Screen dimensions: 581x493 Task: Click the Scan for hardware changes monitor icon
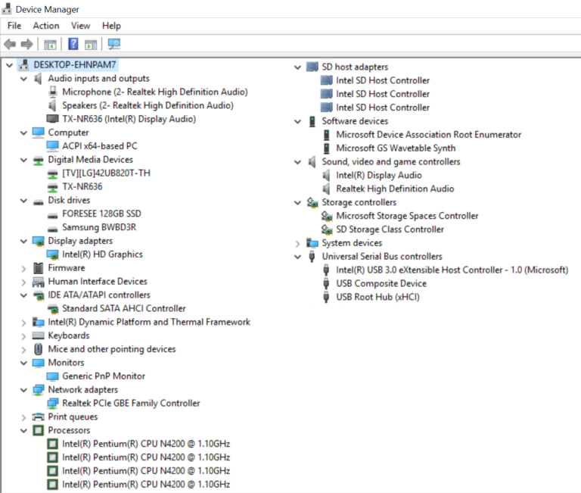tap(113, 44)
